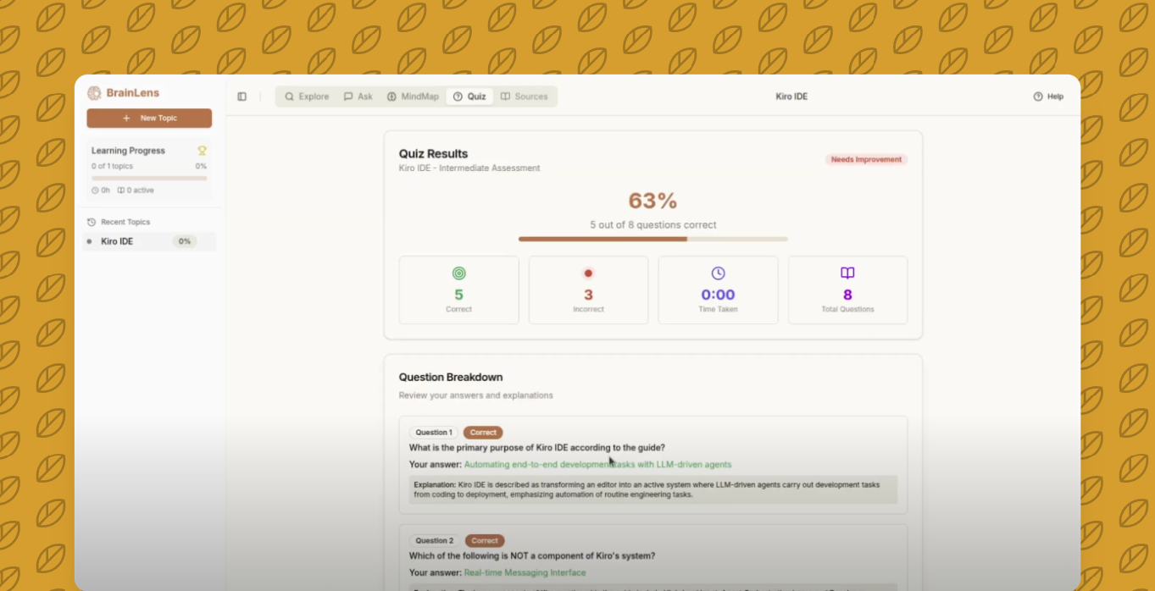
Task: Open the Sources tab
Action: pos(524,97)
